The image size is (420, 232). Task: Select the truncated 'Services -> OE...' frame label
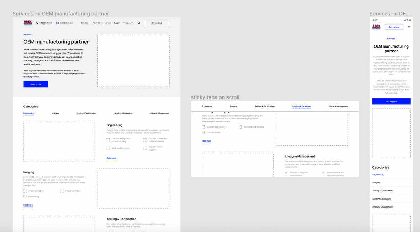pyautogui.click(x=390, y=14)
